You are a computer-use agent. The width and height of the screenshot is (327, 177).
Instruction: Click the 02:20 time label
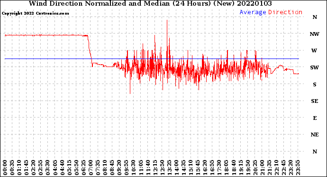pos(34,168)
